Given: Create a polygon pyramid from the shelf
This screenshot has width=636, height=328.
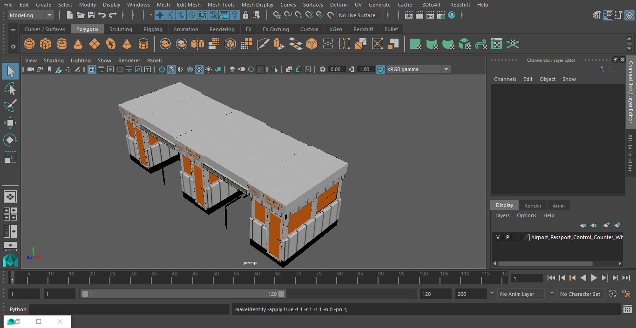Looking at the screenshot, I should pyautogui.click(x=127, y=44).
